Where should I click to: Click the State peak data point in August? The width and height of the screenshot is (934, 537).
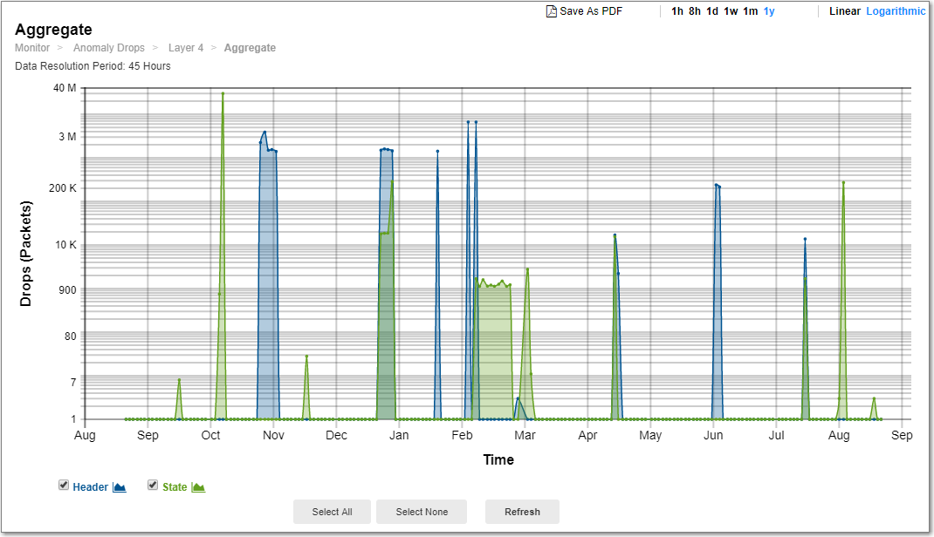(843, 182)
